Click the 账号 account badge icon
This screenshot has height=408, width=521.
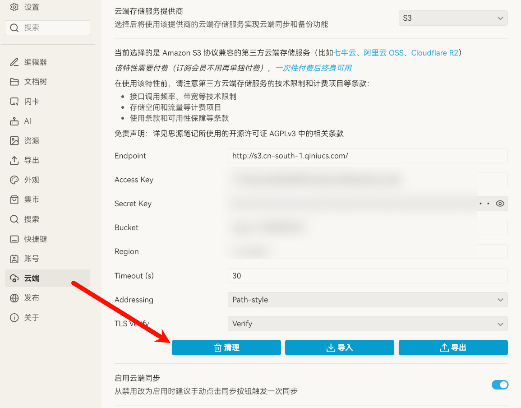tap(14, 259)
